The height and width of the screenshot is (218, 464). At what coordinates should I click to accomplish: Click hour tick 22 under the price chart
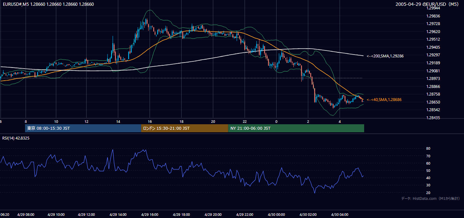pos(245,121)
